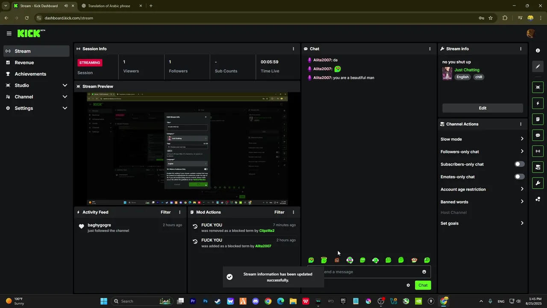The image size is (547, 308).
Task: Open the Windows Start menu
Action: (x=104, y=301)
